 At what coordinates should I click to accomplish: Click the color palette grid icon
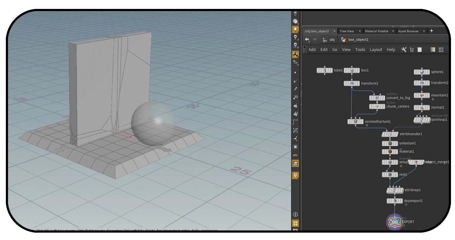pyautogui.click(x=433, y=50)
